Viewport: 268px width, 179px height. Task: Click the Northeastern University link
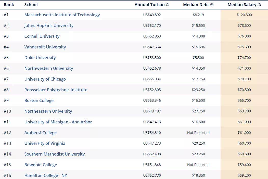pyautogui.click(x=48, y=111)
